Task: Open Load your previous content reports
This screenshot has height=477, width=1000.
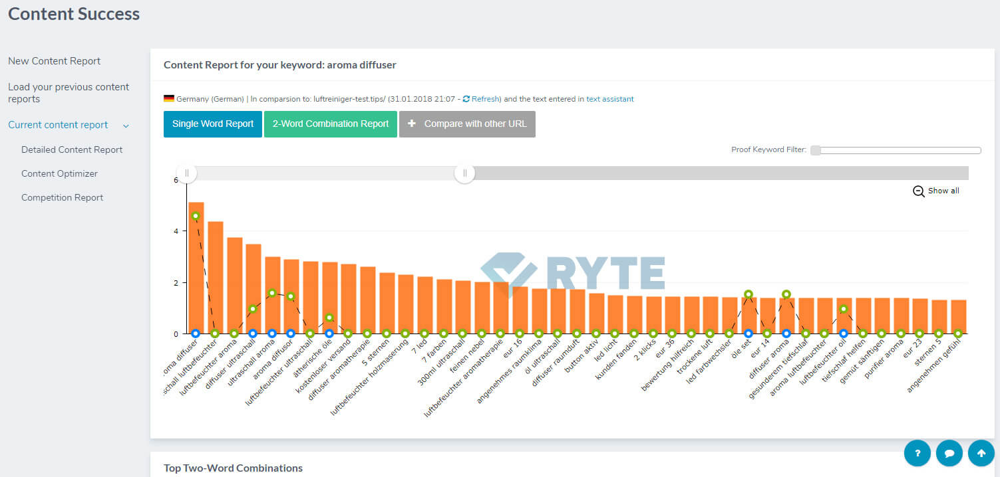Action: (68, 93)
